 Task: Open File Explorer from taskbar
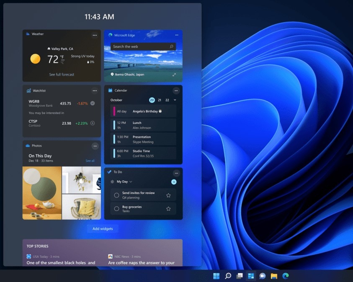click(274, 276)
